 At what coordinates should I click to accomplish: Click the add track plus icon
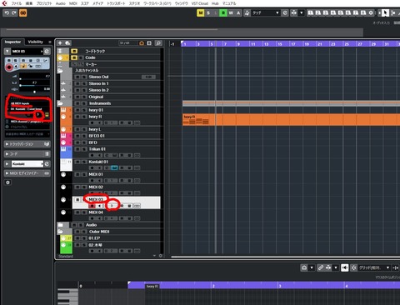pos(60,43)
